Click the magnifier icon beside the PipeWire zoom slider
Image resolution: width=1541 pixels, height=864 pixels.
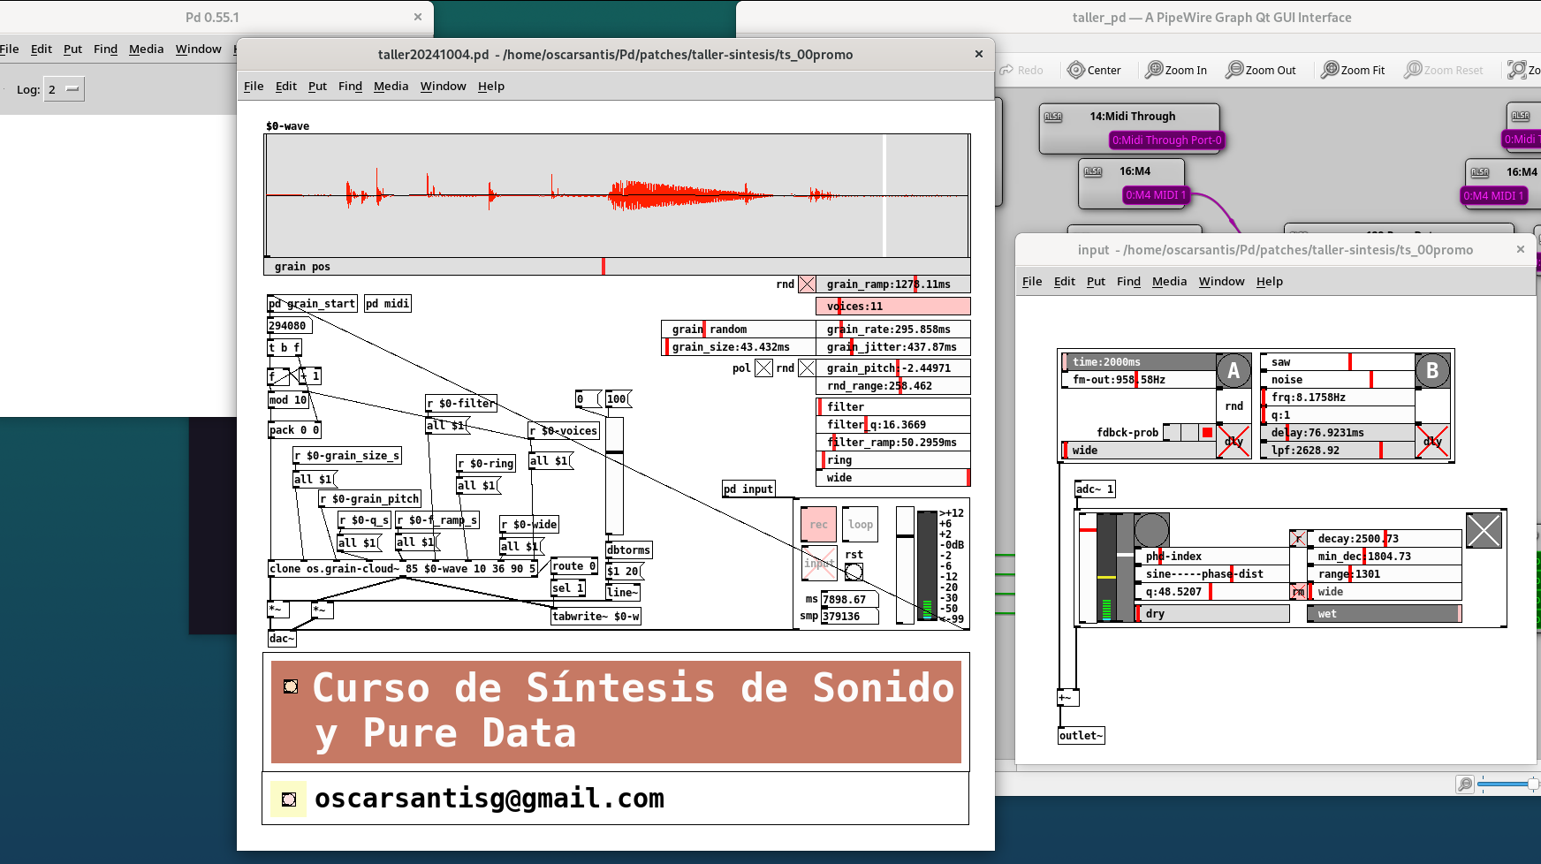(x=1464, y=784)
